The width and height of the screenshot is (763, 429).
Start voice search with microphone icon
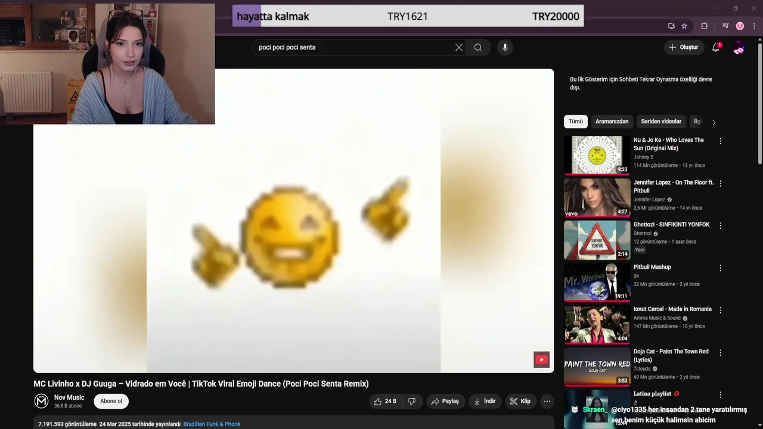pos(505,48)
